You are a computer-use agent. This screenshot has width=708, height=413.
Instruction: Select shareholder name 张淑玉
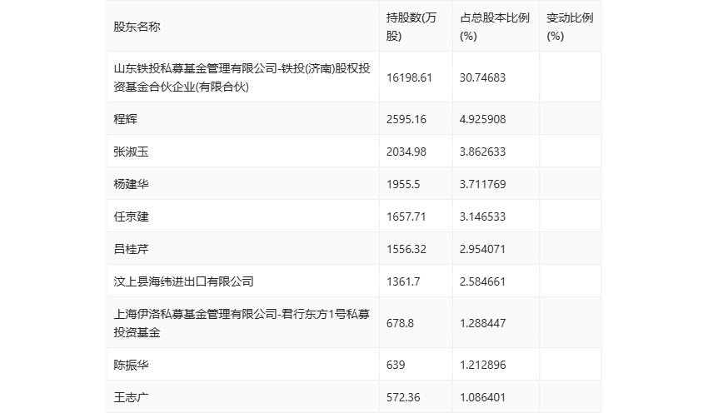pyautogui.click(x=131, y=152)
